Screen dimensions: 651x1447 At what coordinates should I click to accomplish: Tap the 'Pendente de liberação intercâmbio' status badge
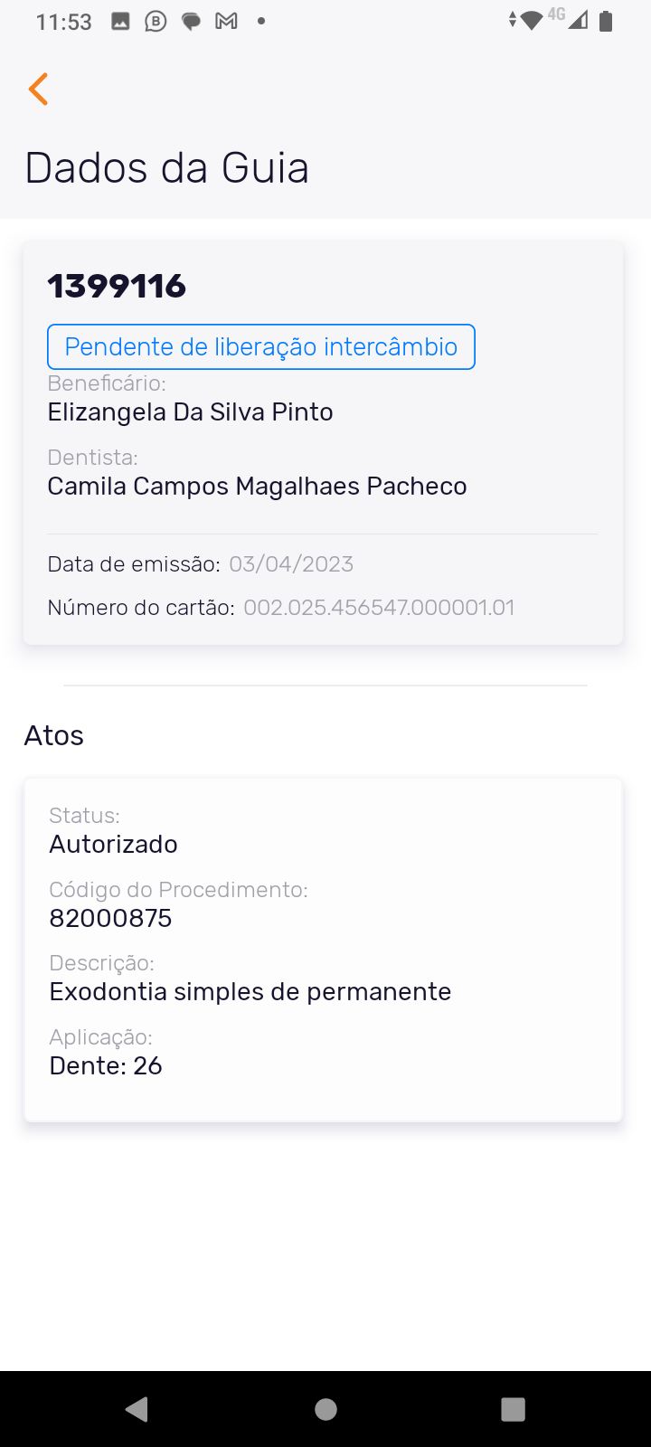(x=261, y=346)
